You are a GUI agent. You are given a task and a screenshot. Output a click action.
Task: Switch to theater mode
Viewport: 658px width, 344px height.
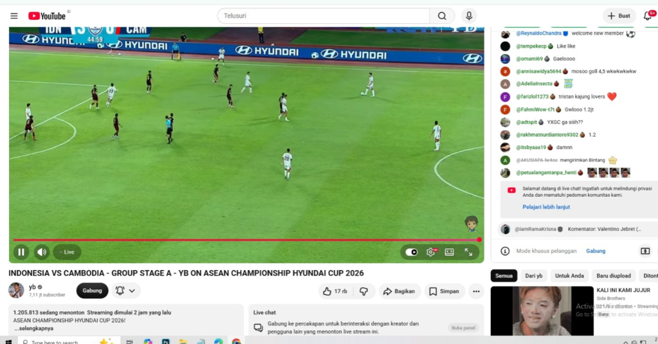(449, 252)
